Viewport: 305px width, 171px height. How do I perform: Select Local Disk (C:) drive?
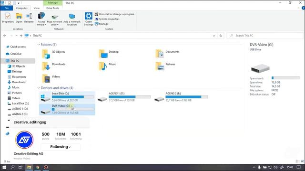(x=67, y=97)
